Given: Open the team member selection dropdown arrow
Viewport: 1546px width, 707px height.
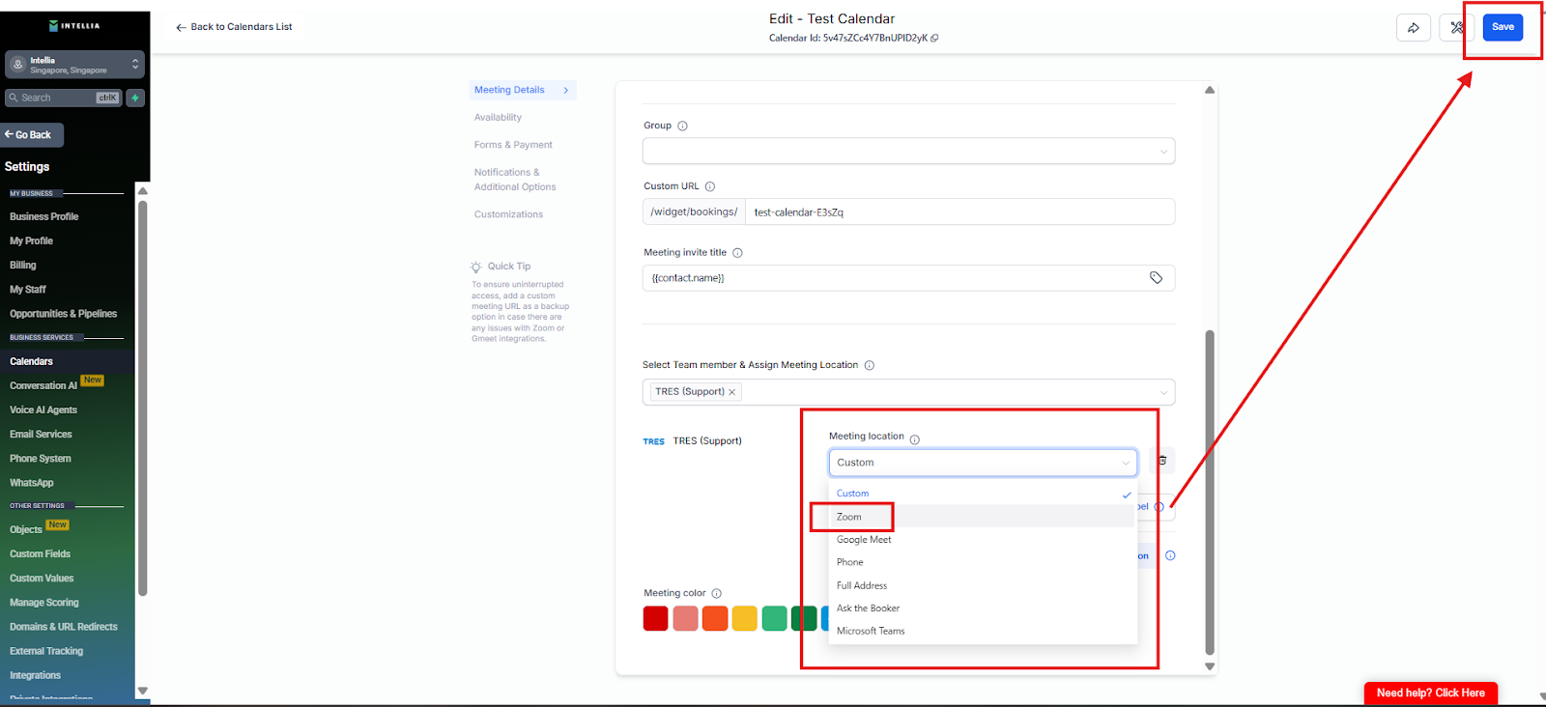Looking at the screenshot, I should 1163,392.
